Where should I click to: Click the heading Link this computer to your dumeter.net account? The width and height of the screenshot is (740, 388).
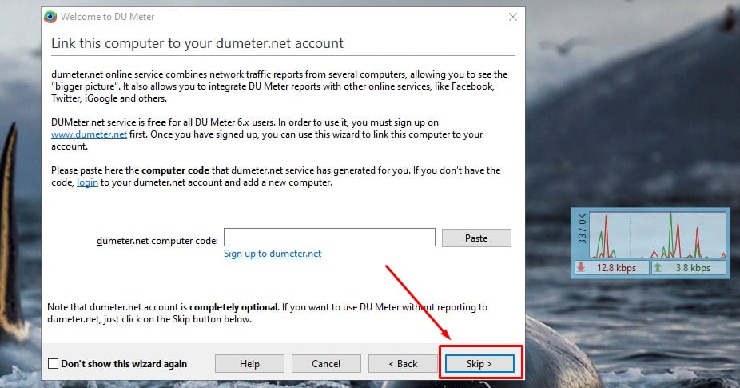coord(197,43)
